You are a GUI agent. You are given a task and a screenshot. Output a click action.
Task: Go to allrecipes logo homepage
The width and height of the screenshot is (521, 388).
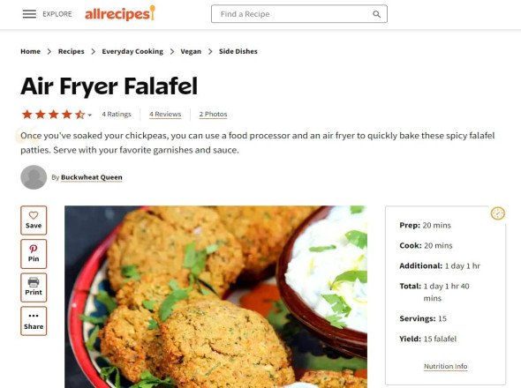coord(120,13)
